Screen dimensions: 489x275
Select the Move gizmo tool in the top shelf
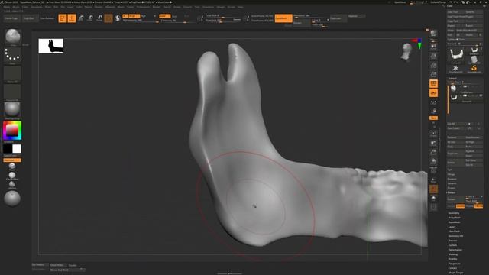(x=81, y=18)
